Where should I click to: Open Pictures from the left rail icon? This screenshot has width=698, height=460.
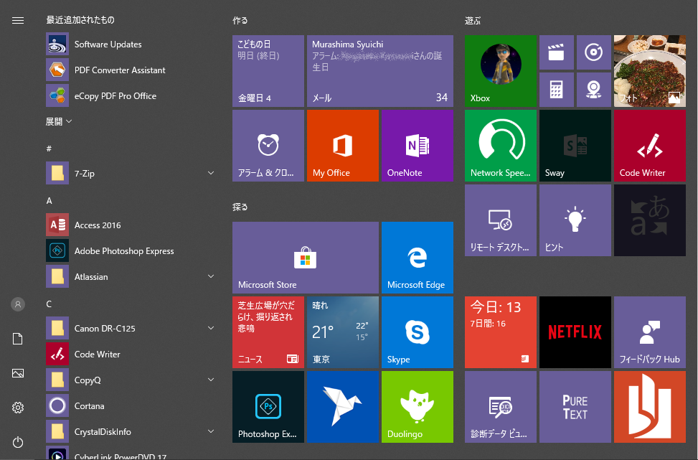(18, 373)
